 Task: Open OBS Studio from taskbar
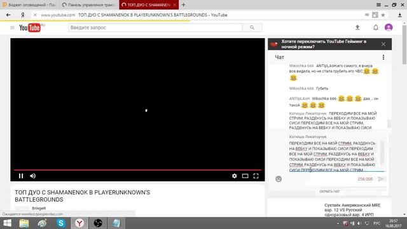coord(98,223)
